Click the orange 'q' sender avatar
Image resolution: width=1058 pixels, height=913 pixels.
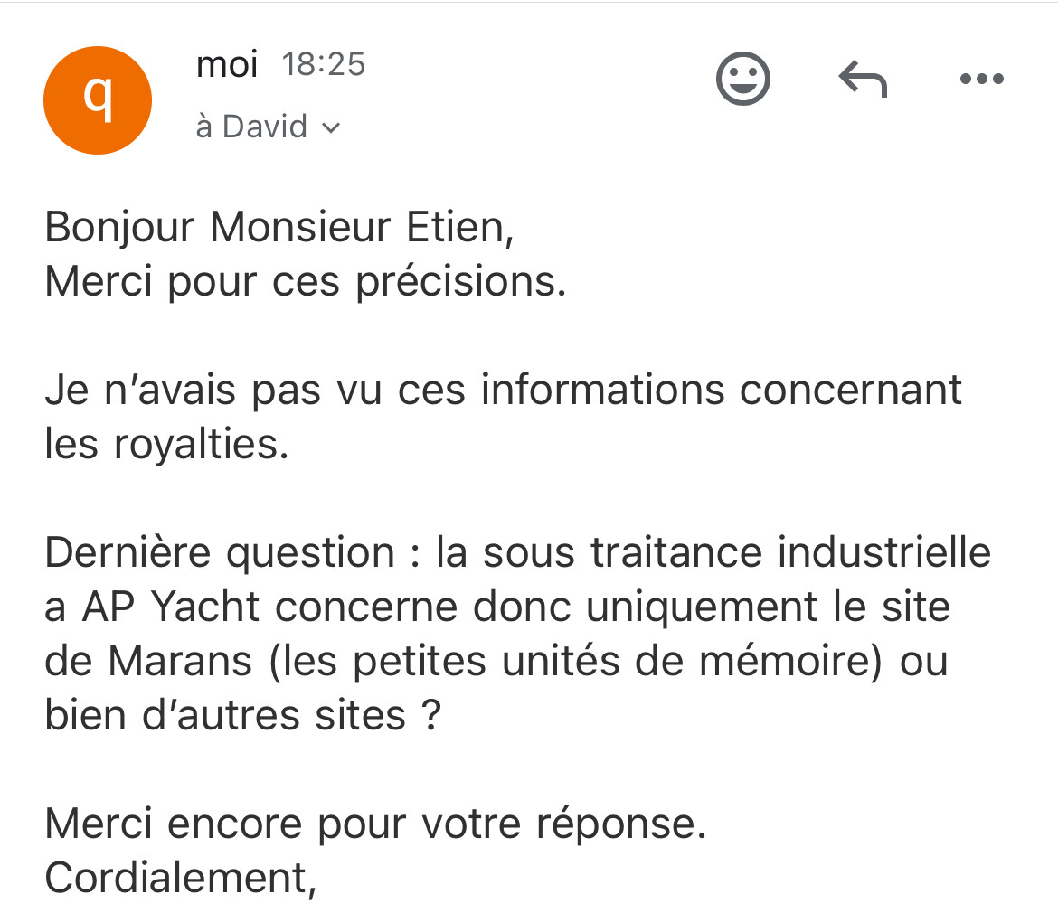click(98, 100)
